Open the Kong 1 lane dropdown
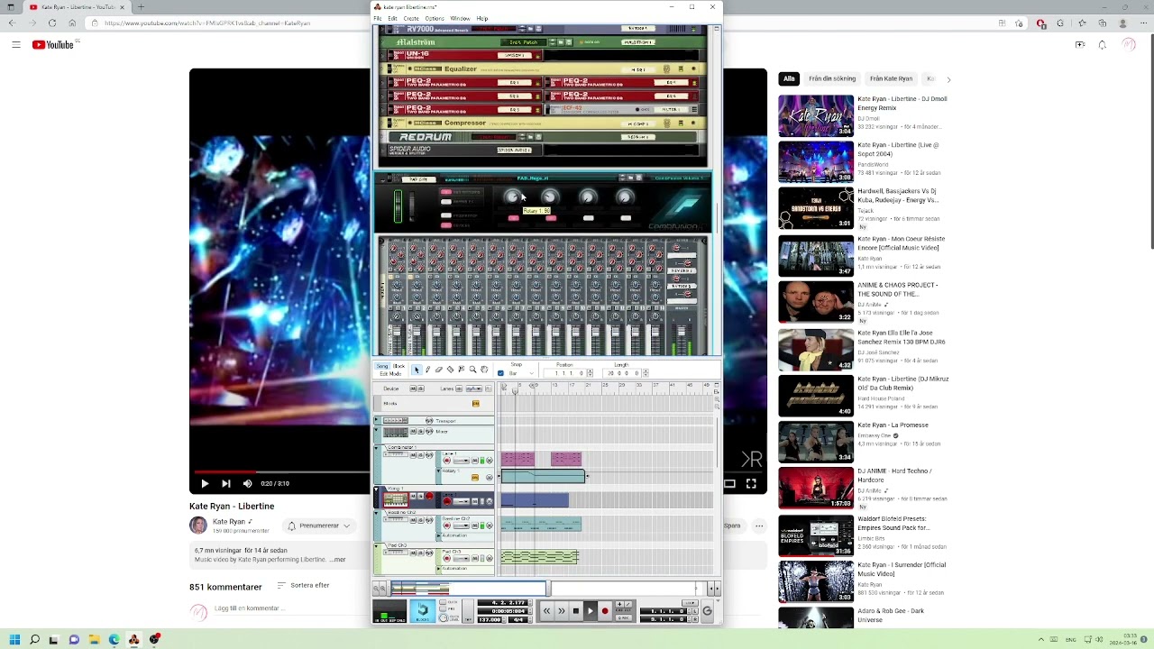The image size is (1154, 649). [x=462, y=501]
